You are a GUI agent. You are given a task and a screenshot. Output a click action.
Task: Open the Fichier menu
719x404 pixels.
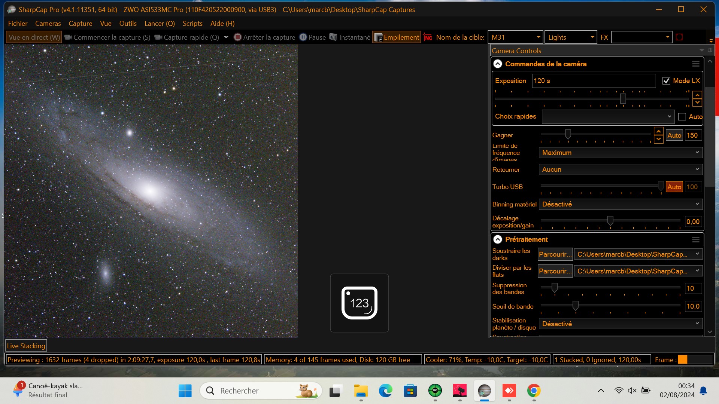[18, 24]
